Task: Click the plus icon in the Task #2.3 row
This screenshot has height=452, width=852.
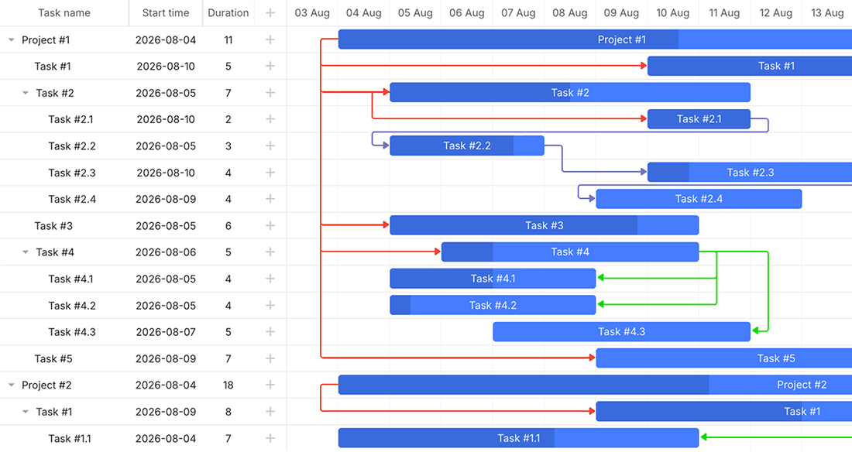Action: pos(270,173)
